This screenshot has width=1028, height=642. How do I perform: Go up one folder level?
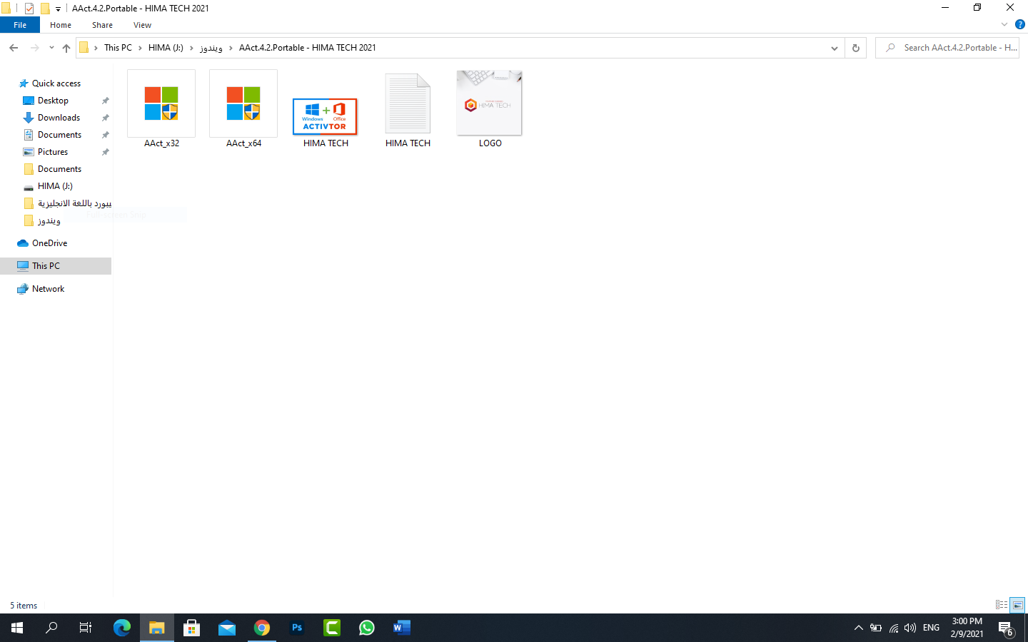point(66,48)
